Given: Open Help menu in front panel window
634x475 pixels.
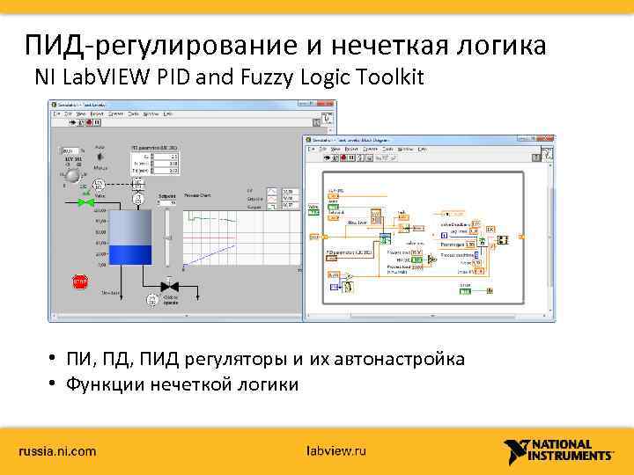Looking at the screenshot, I should coord(168,113).
